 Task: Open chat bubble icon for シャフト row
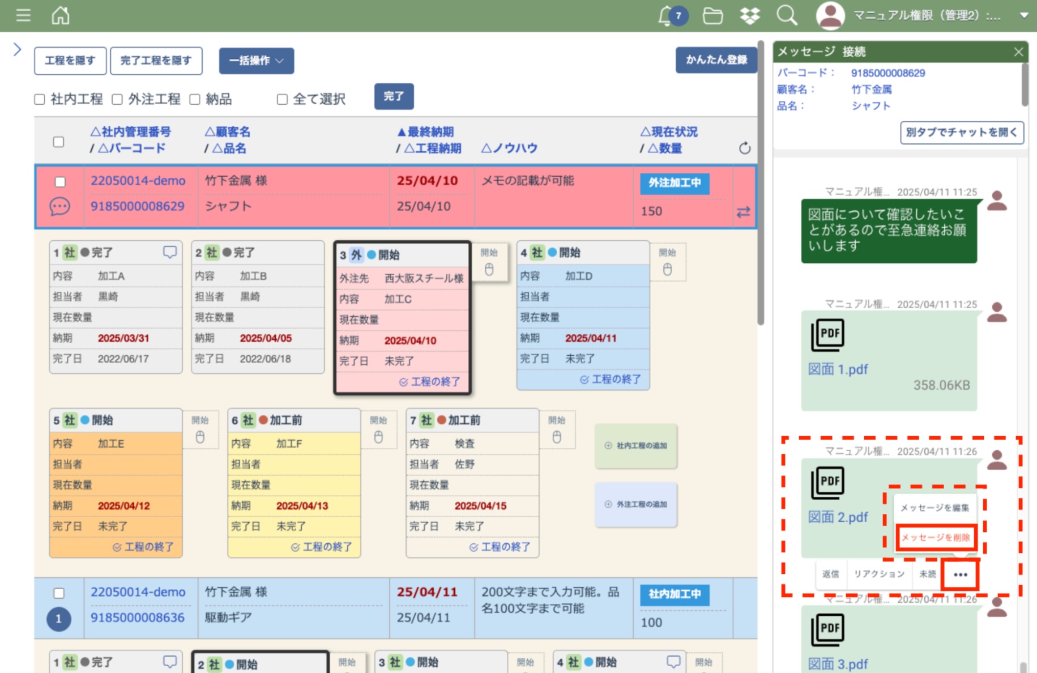coord(59,207)
